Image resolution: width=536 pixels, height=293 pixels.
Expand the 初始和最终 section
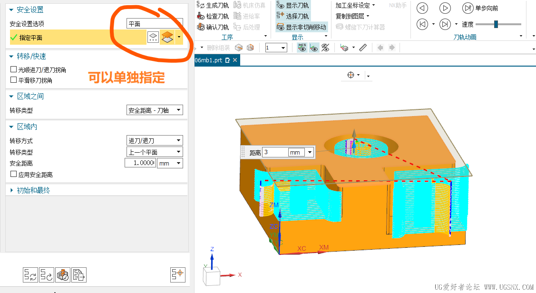[11, 190]
